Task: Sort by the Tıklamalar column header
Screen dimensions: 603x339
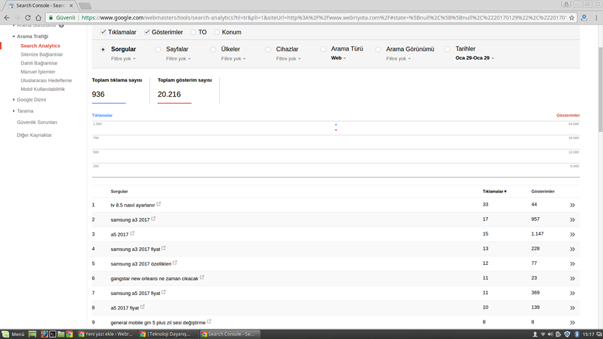Action: (494, 191)
